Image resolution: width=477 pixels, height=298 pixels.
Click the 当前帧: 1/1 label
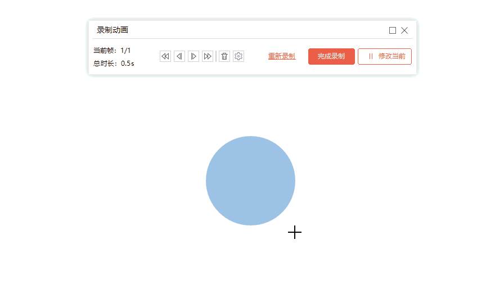(x=112, y=51)
